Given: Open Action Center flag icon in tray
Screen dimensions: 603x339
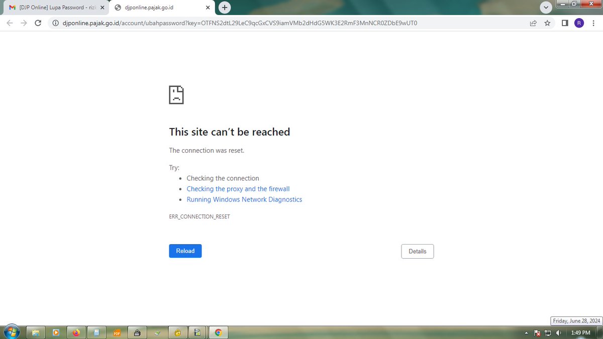Looking at the screenshot, I should [x=537, y=333].
